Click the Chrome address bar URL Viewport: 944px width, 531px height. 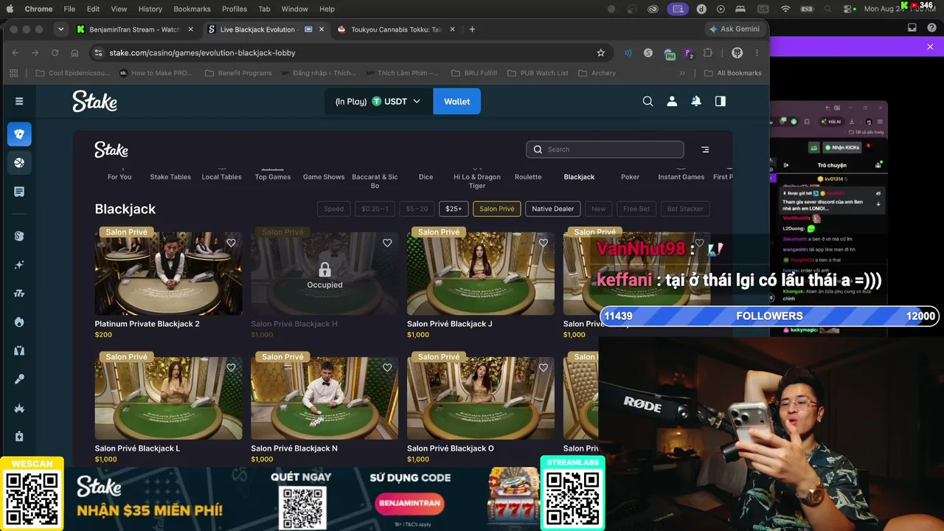[202, 53]
